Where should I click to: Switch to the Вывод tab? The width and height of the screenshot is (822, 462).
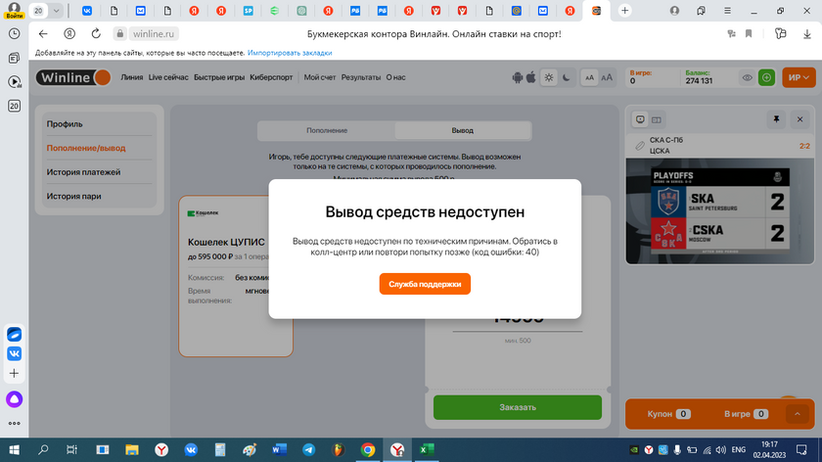[462, 130]
